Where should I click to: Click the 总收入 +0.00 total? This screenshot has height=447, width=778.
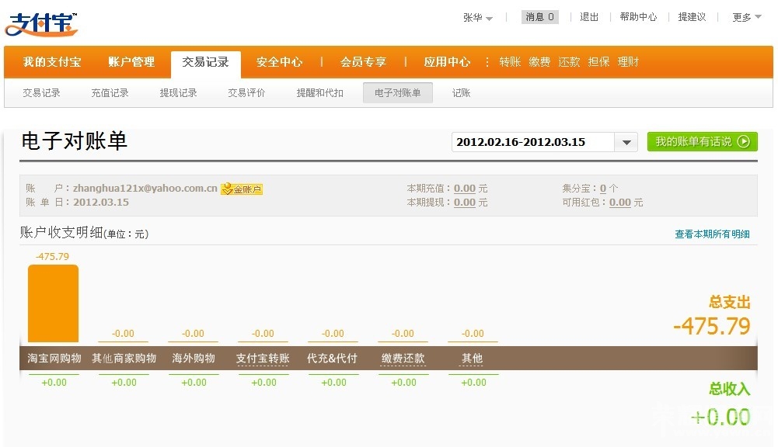tap(720, 418)
